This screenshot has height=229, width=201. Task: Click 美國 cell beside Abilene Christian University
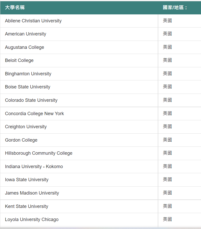click(167, 21)
